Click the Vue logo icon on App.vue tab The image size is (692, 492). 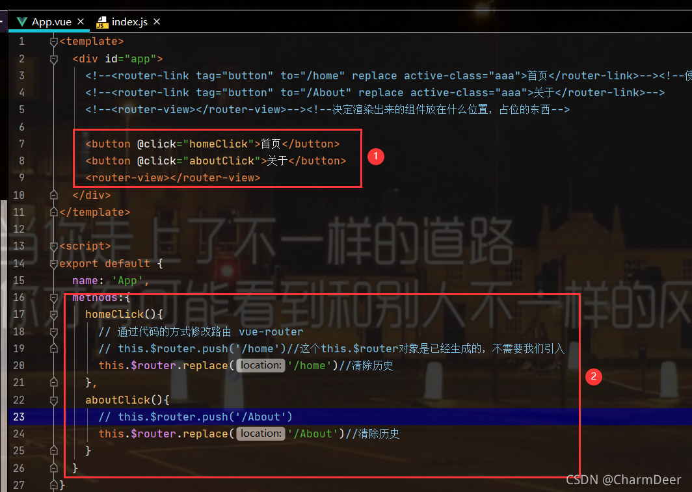(x=21, y=21)
